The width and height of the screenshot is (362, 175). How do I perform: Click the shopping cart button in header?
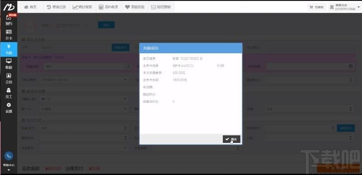pyautogui.click(x=317, y=7)
